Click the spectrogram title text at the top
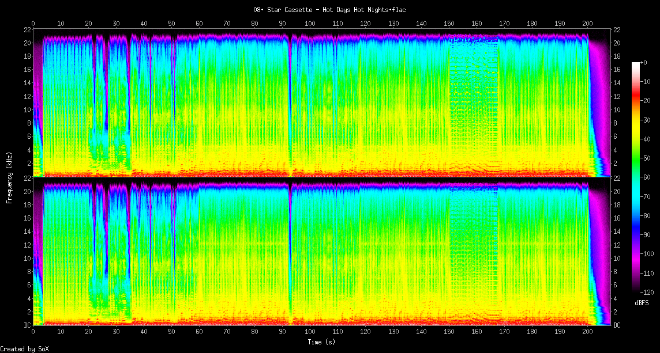The width and height of the screenshot is (660, 353). click(x=330, y=10)
